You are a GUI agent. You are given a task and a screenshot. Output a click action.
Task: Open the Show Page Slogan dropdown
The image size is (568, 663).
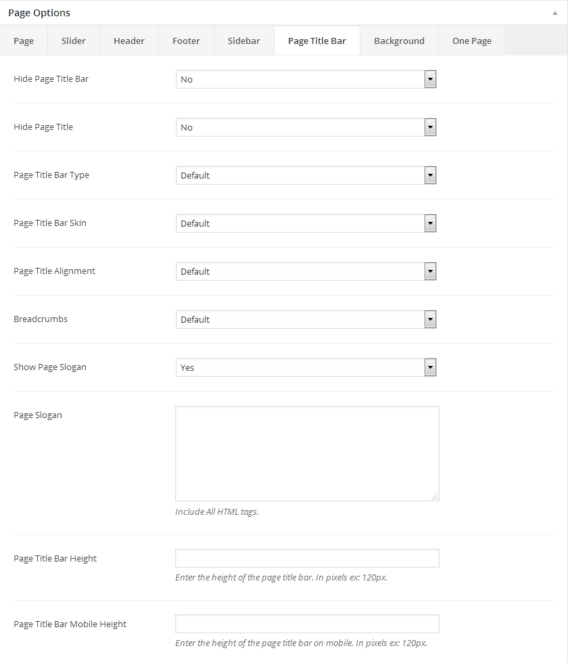(306, 367)
